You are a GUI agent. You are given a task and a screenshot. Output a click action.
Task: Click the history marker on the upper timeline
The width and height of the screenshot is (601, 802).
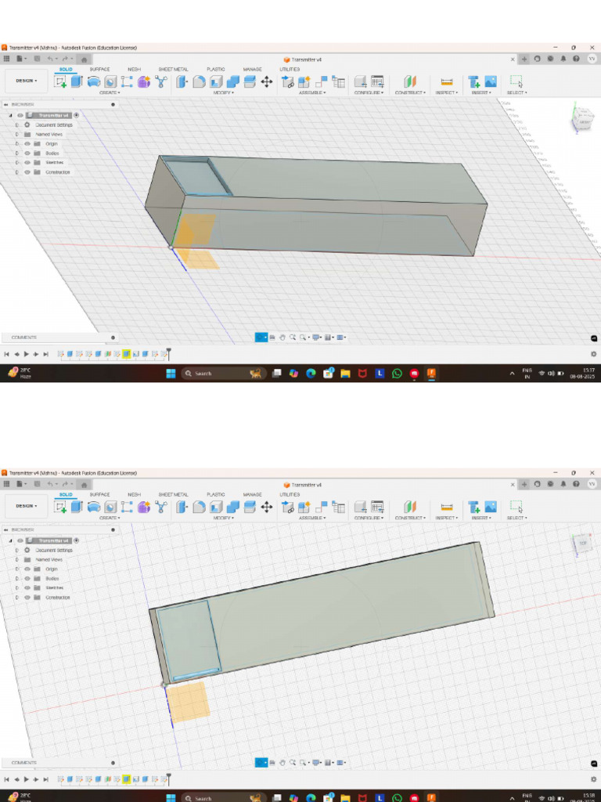click(x=168, y=352)
